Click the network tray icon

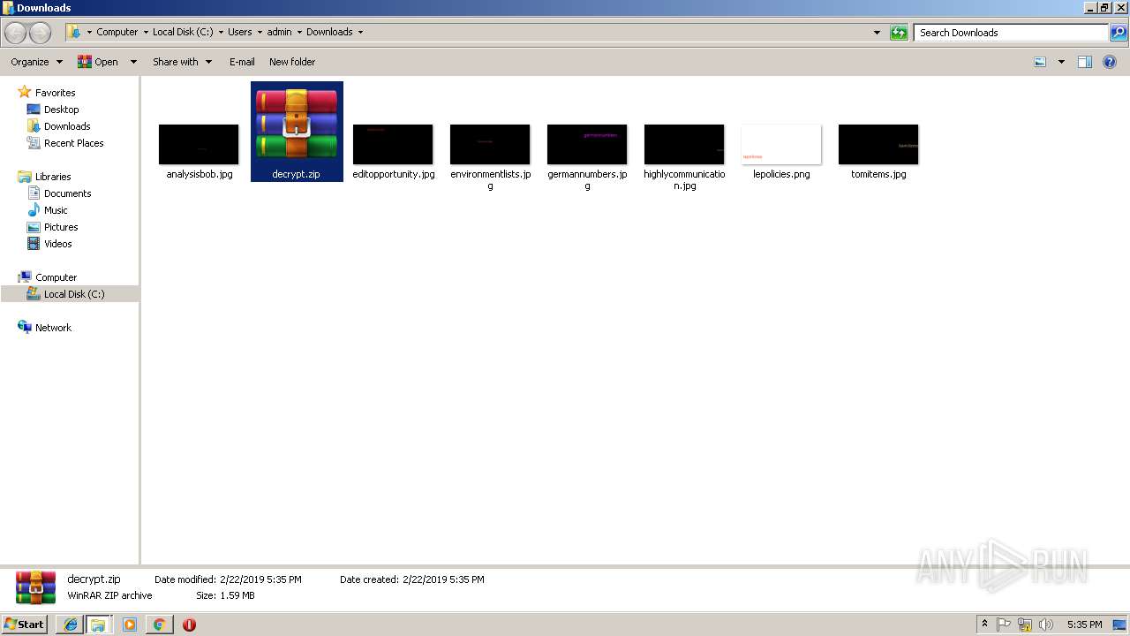click(1025, 625)
